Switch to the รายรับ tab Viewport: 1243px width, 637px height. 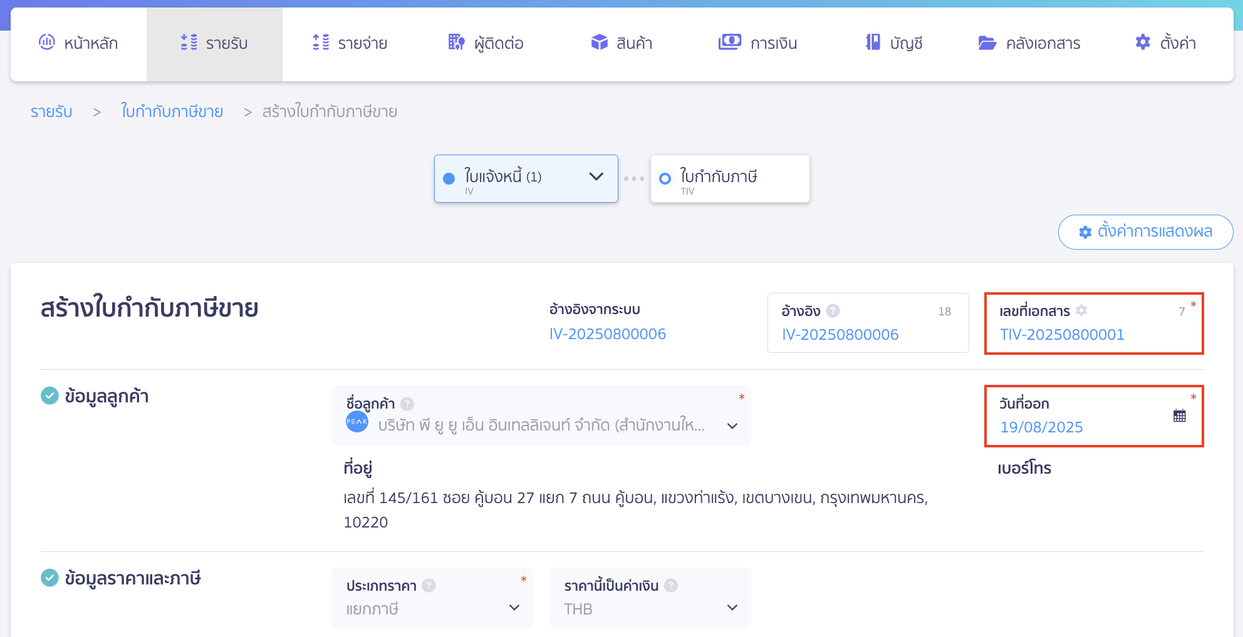(x=215, y=43)
